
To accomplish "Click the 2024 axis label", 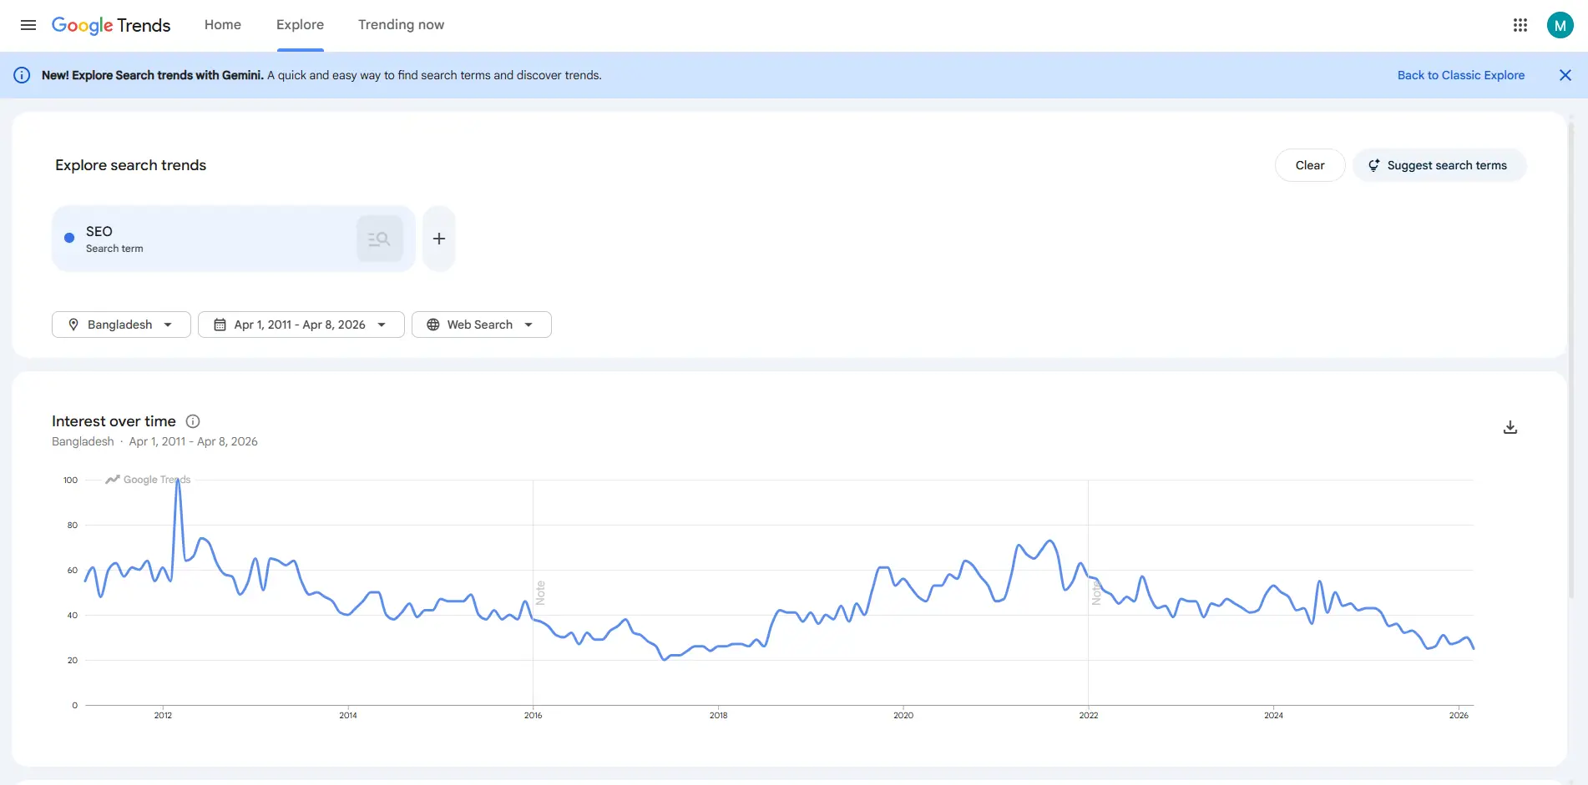I will (1273, 715).
